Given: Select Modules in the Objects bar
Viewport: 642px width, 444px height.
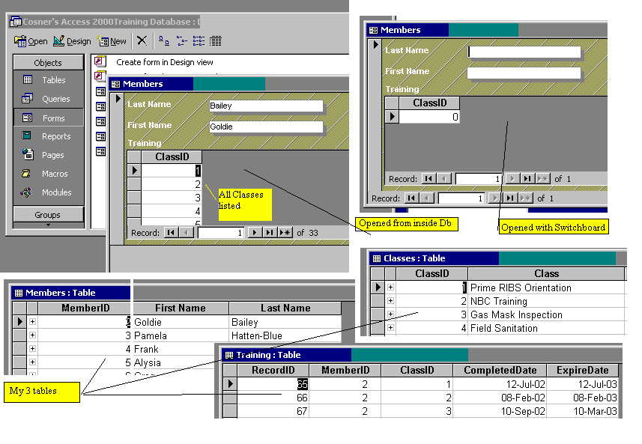Looking at the screenshot, I should (48, 192).
